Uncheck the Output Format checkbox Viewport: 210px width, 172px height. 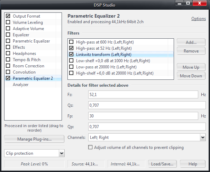click(x=8, y=16)
